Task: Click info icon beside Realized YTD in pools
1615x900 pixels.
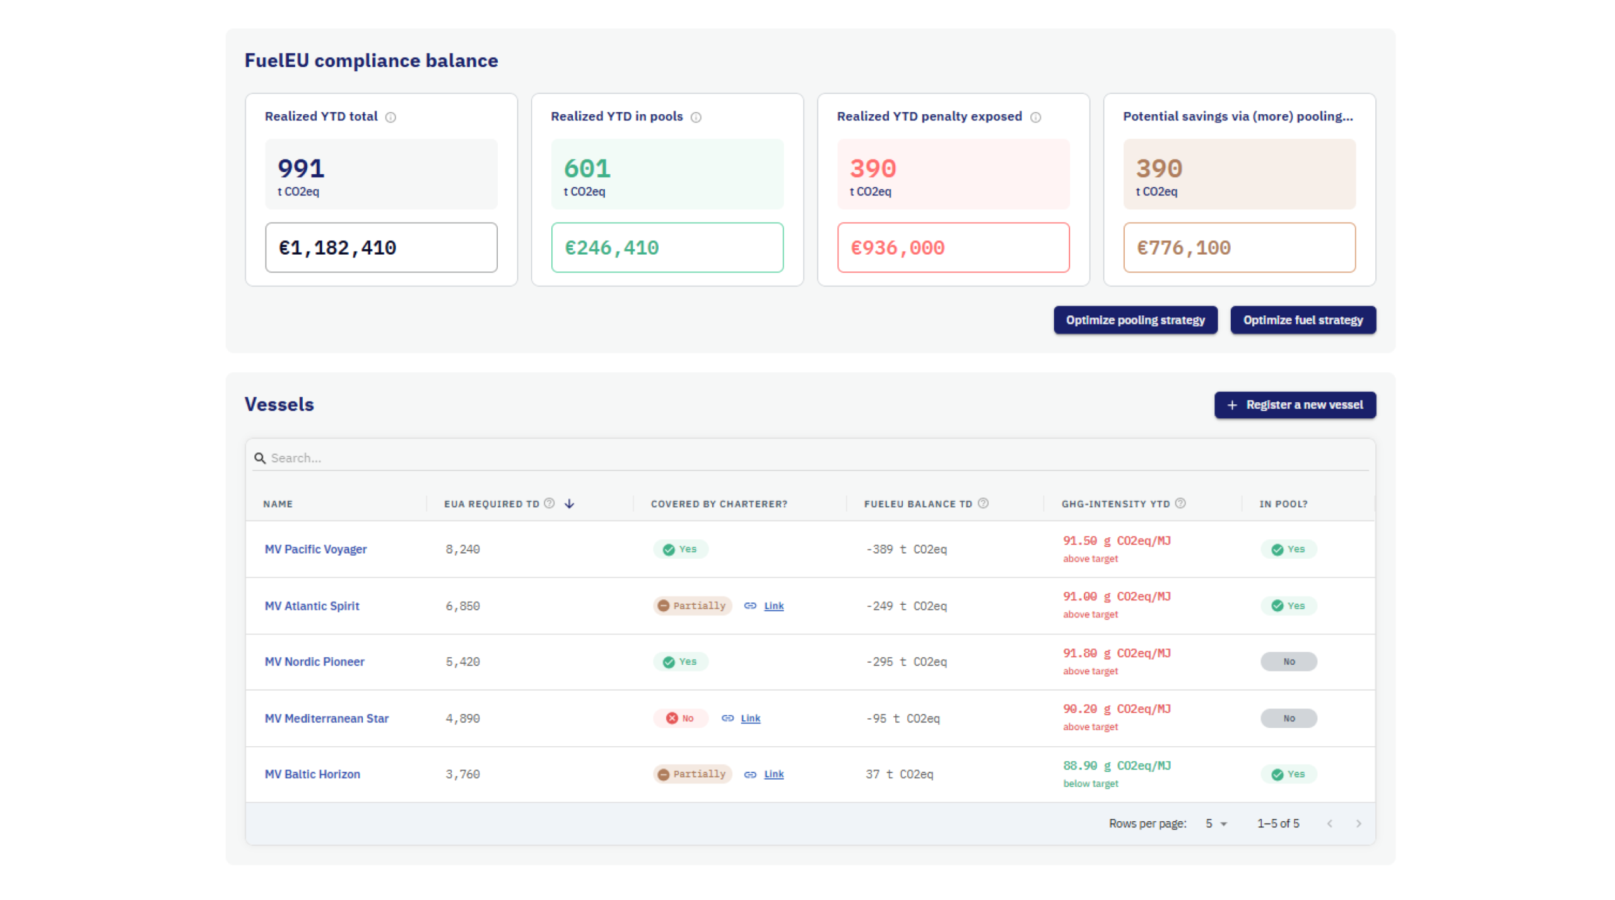Action: tap(696, 117)
